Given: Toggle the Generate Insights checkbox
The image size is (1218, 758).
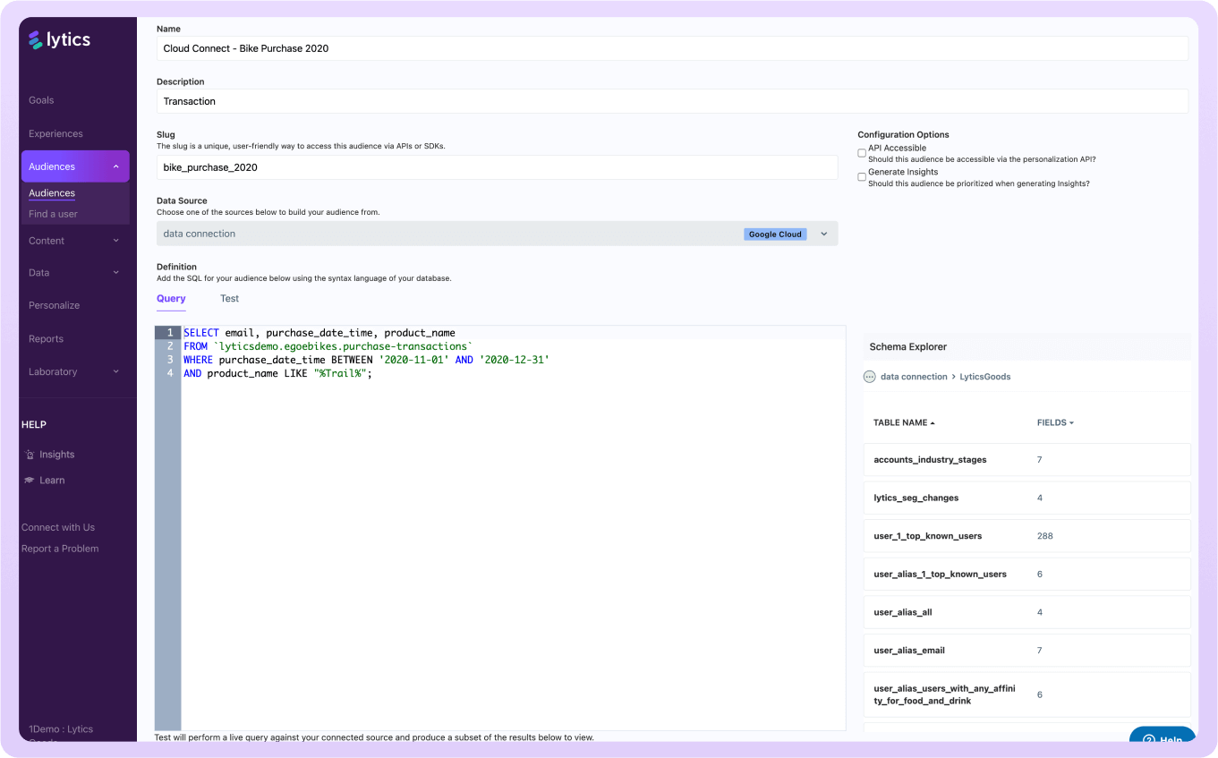Looking at the screenshot, I should 862,177.
